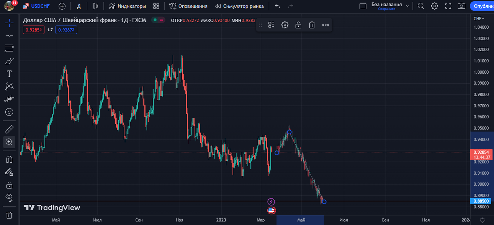Add a symbol to compare with plus icon
The image size is (494, 225).
coord(62,6)
